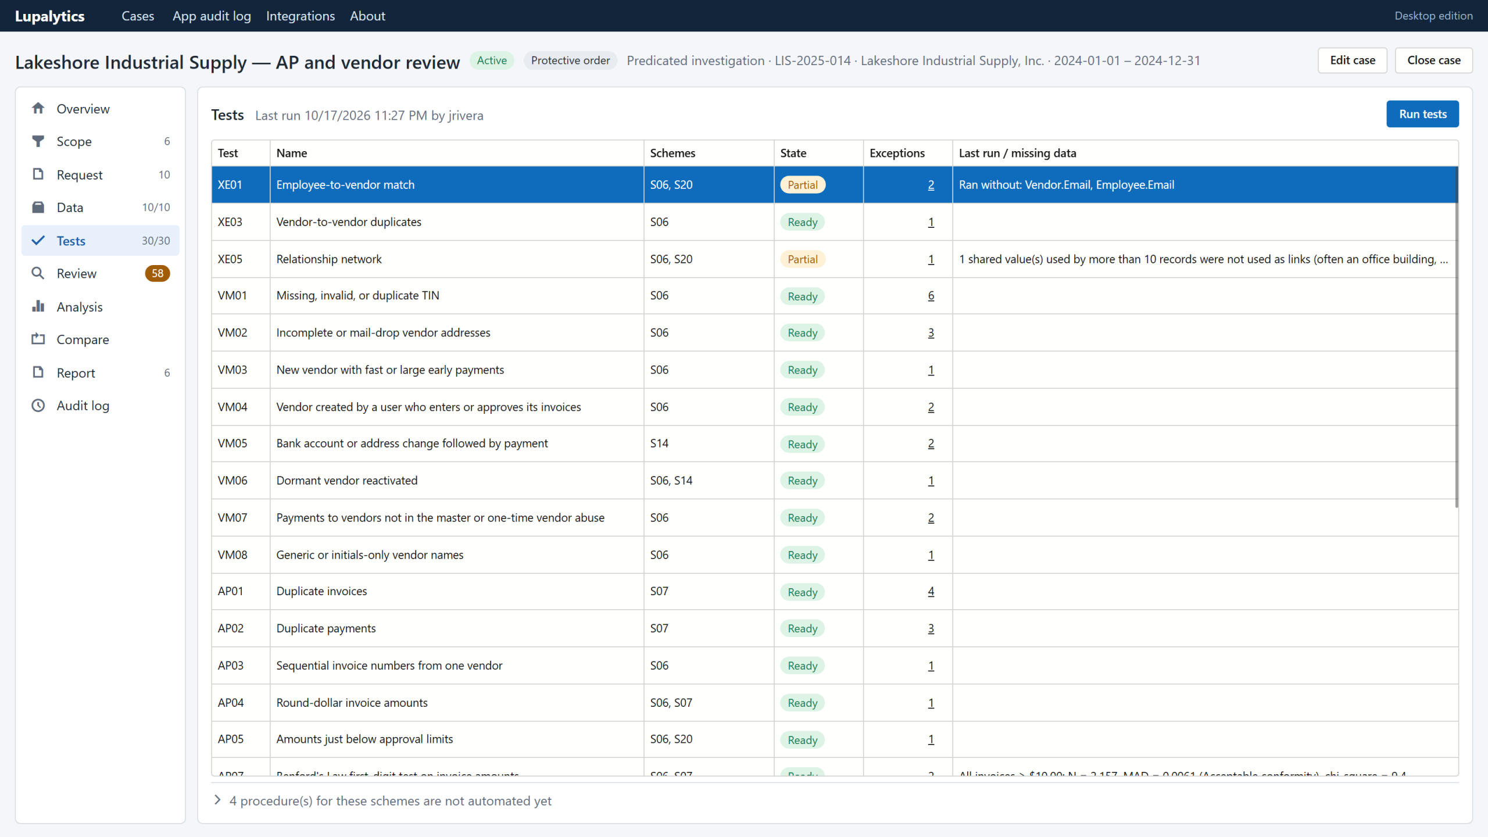Click the 'Generic or initials-only vendor names' row
The width and height of the screenshot is (1488, 837).
coord(835,555)
